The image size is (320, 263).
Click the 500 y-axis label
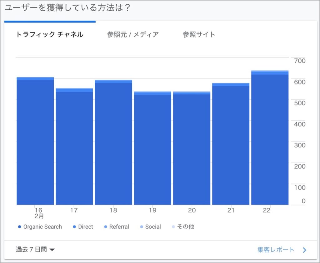(x=300, y=103)
